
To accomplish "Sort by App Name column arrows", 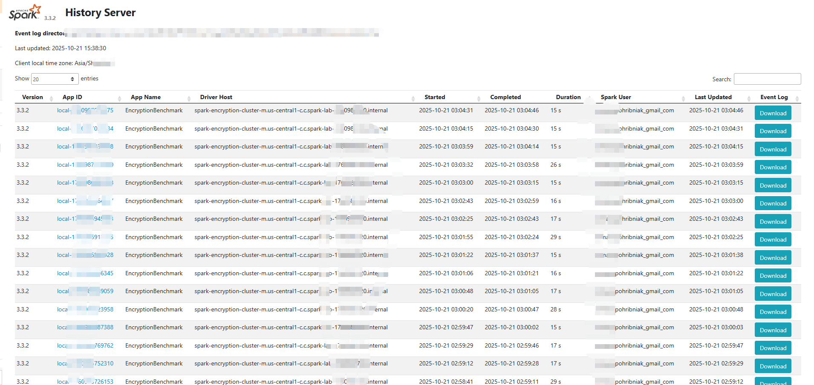I will (x=189, y=98).
